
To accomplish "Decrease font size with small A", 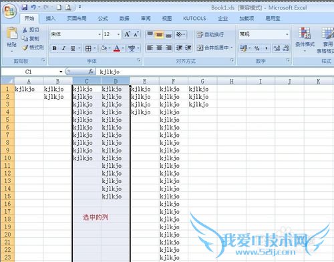I will pos(136,34).
